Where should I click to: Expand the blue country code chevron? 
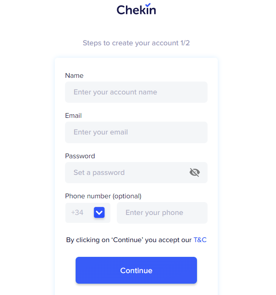click(x=99, y=213)
